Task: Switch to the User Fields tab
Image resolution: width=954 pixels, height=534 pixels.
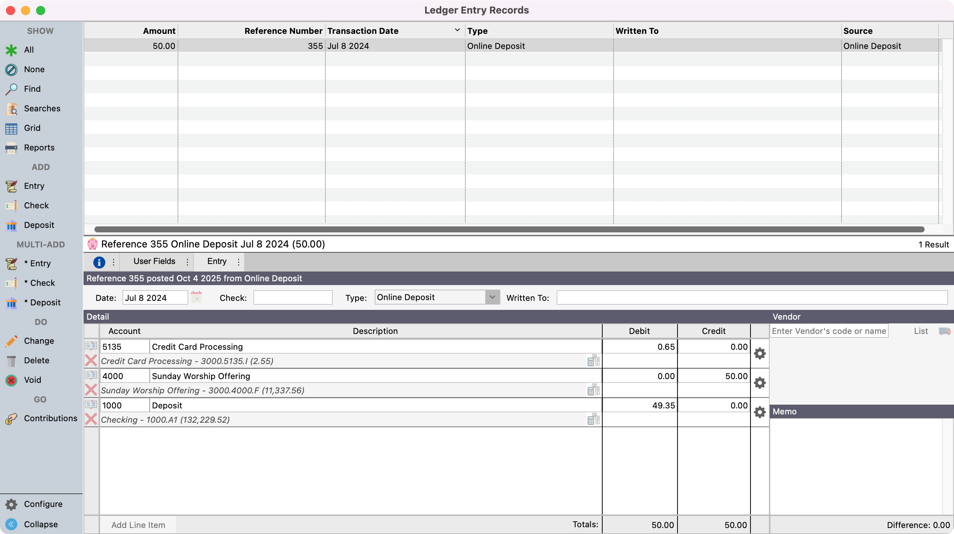Action: (154, 261)
